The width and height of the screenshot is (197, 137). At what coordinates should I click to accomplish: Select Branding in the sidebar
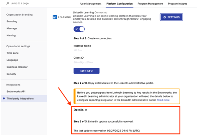12,22
